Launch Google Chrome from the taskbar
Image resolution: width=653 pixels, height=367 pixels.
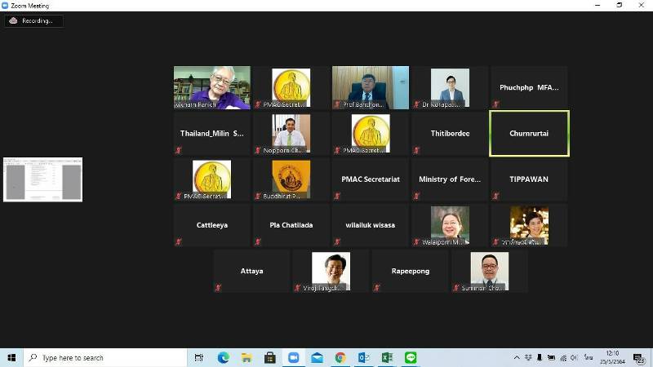pyautogui.click(x=340, y=357)
